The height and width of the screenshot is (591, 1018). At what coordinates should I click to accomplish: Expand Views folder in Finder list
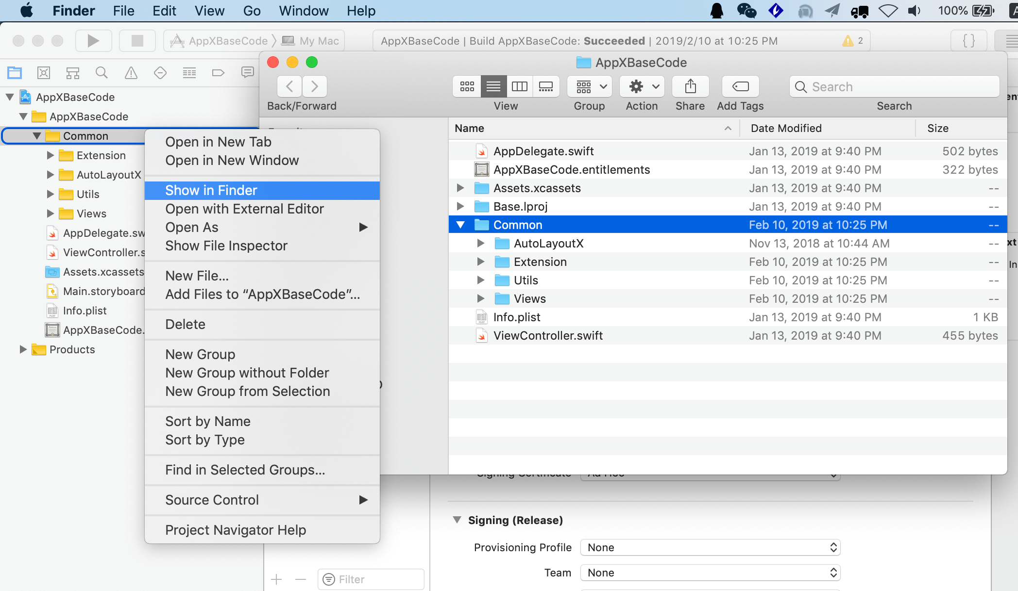pos(481,298)
